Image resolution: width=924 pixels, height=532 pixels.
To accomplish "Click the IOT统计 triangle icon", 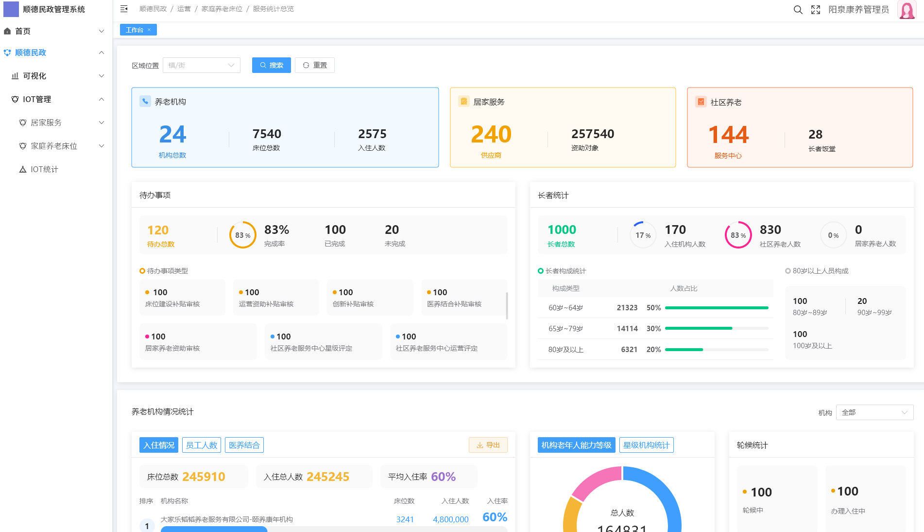I will click(23, 169).
